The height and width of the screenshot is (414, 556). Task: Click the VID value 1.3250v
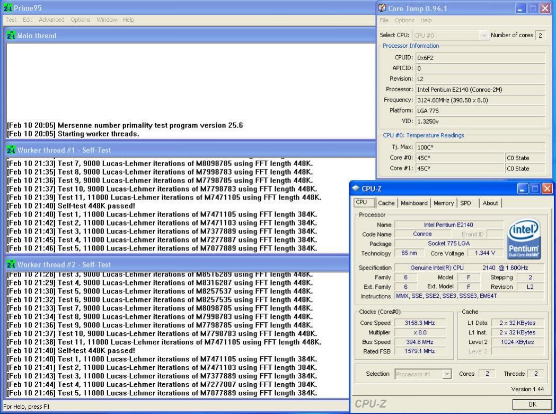pos(481,122)
